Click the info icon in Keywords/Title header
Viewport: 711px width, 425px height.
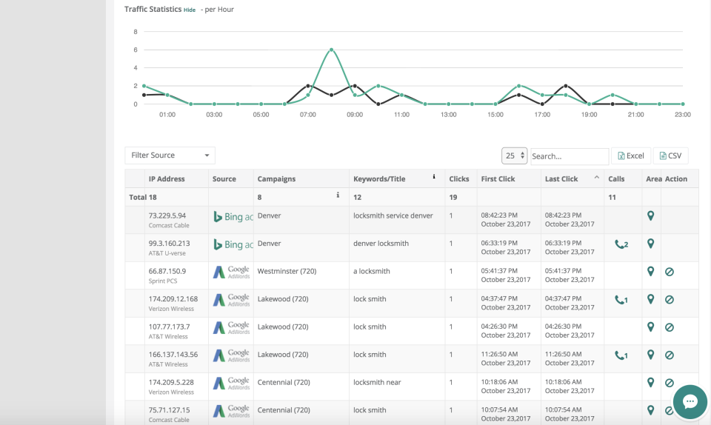tap(434, 177)
